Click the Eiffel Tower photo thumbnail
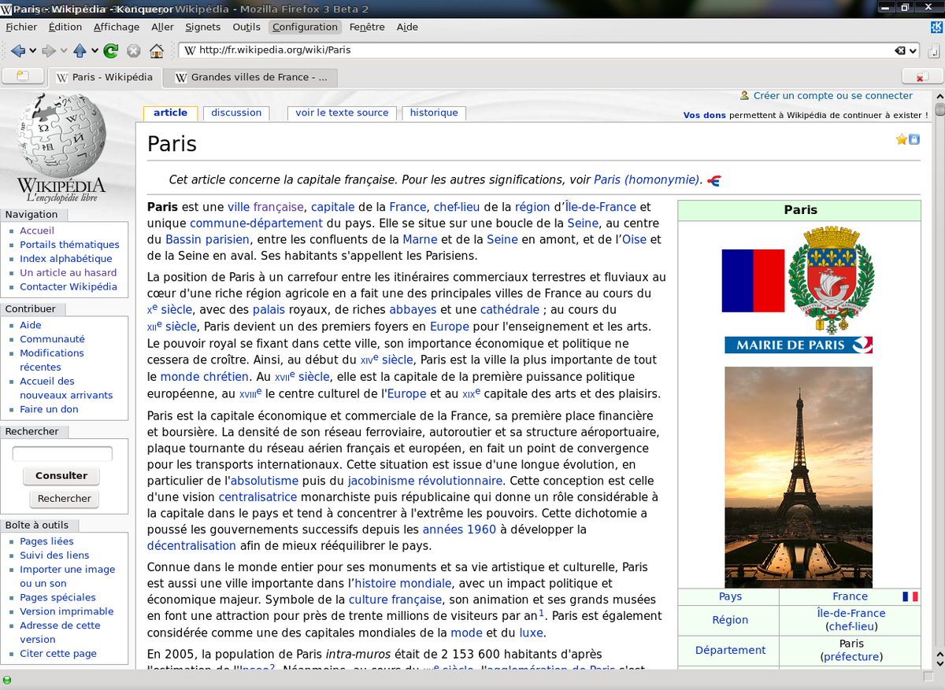 (x=799, y=478)
